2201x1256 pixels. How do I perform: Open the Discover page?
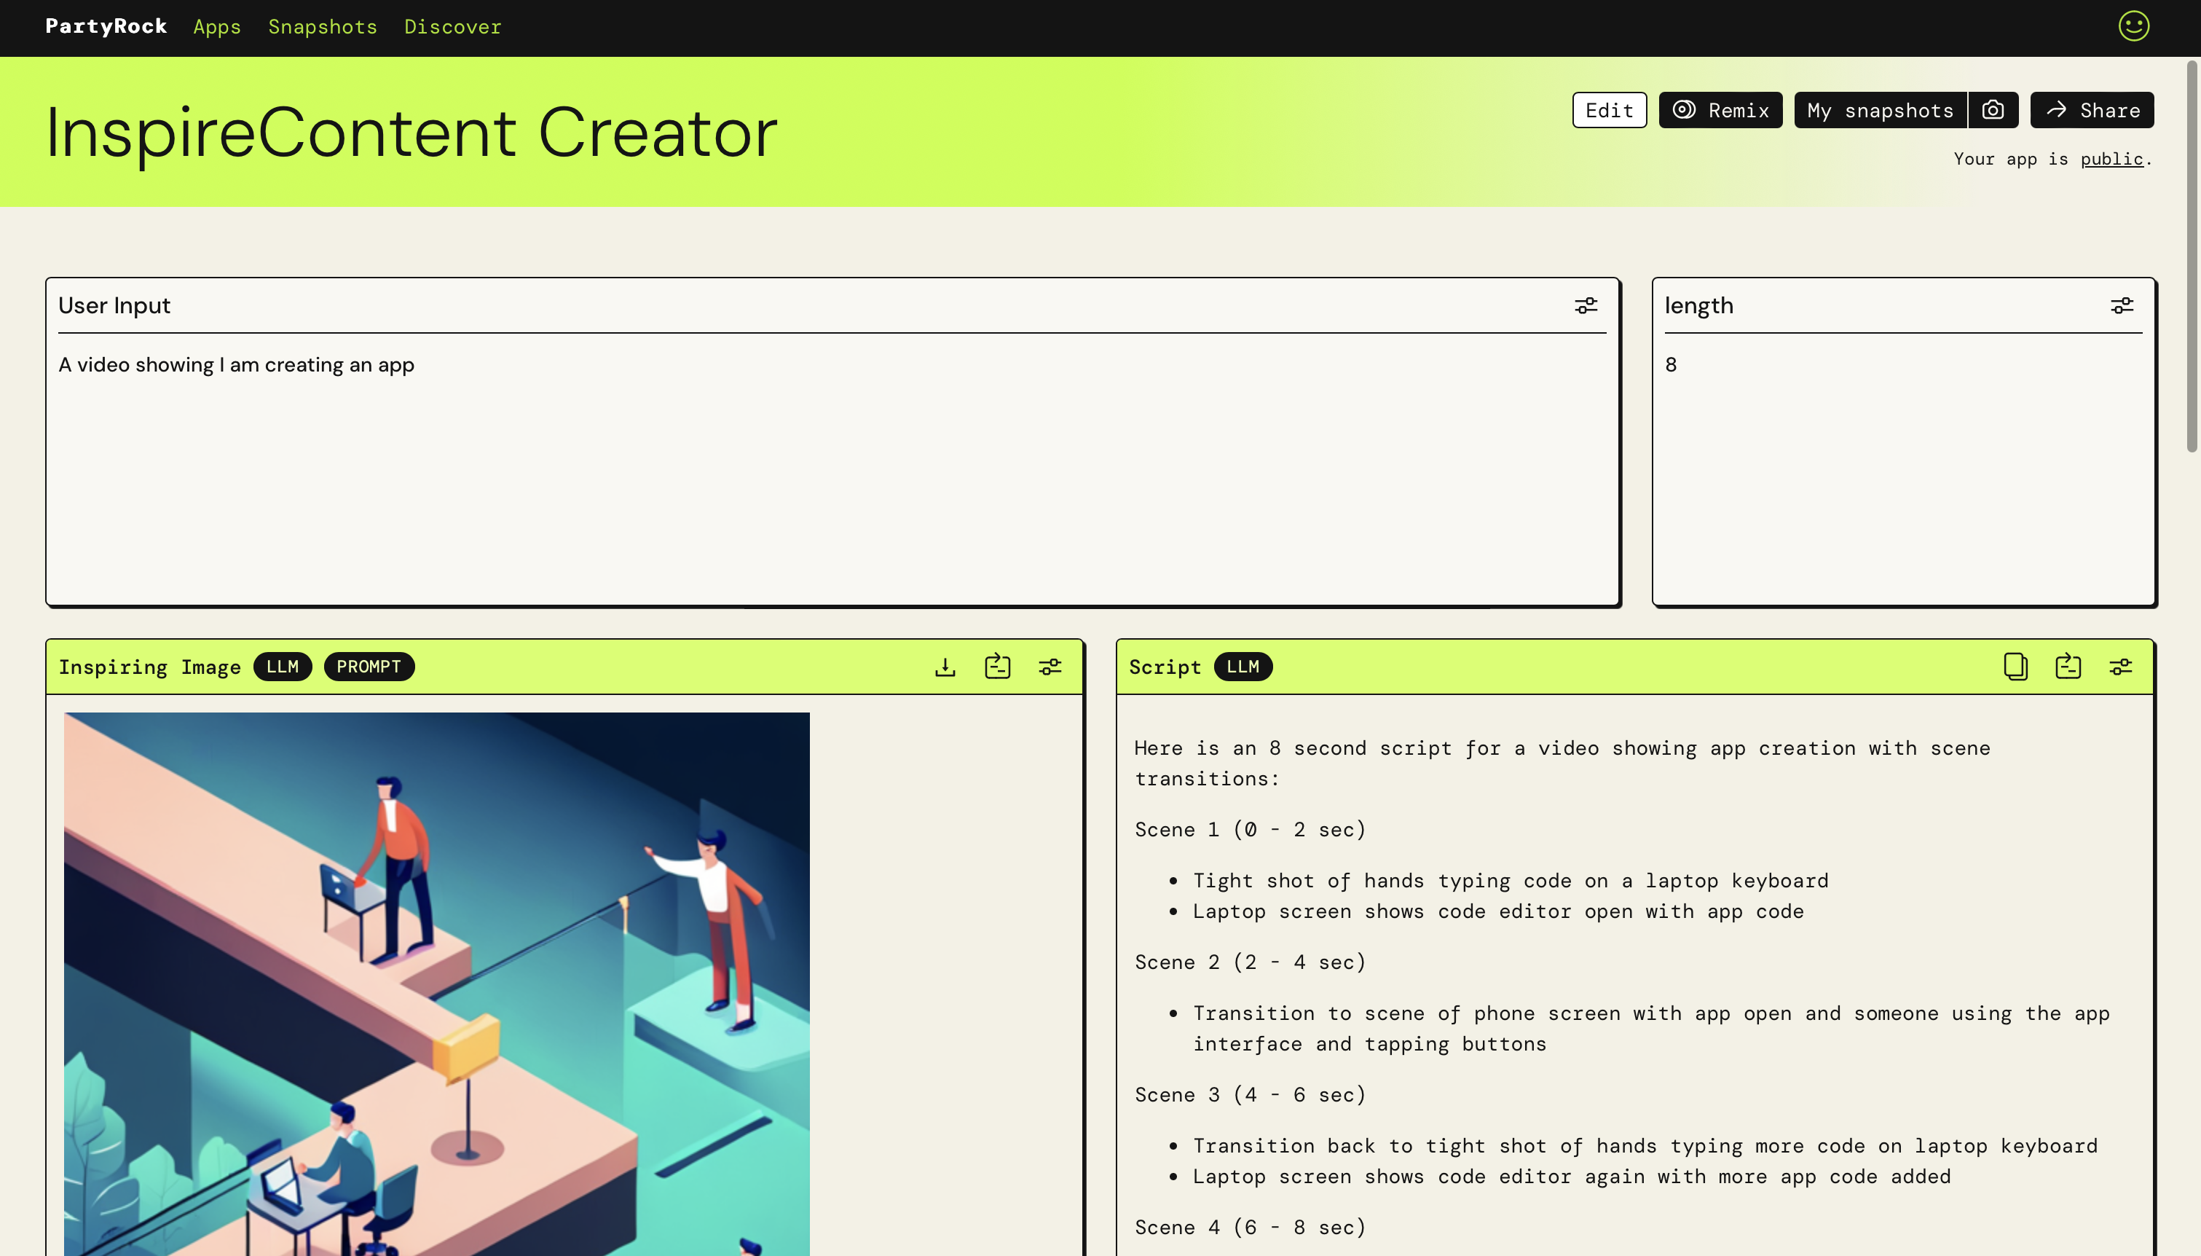click(x=452, y=27)
